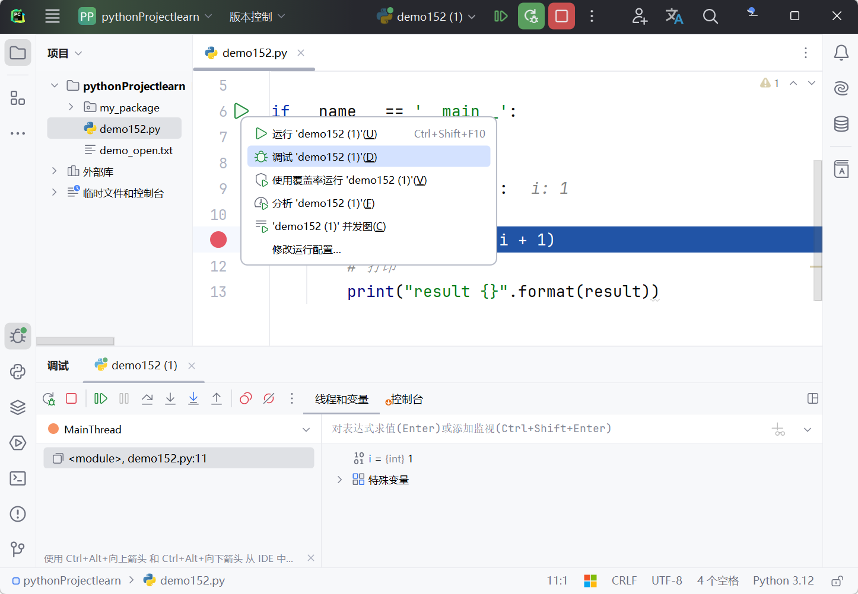858x594 pixels.
Task: Click the red Stop button in title bar
Action: pos(561,17)
